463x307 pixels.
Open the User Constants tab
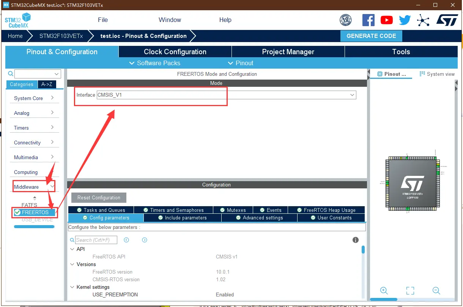[331, 218]
